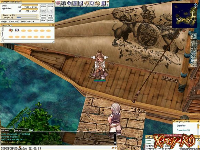The width and height of the screenshot is (200, 150).
Task: Click the 'Friend spotters' chat line
Action: (x=14, y=142)
